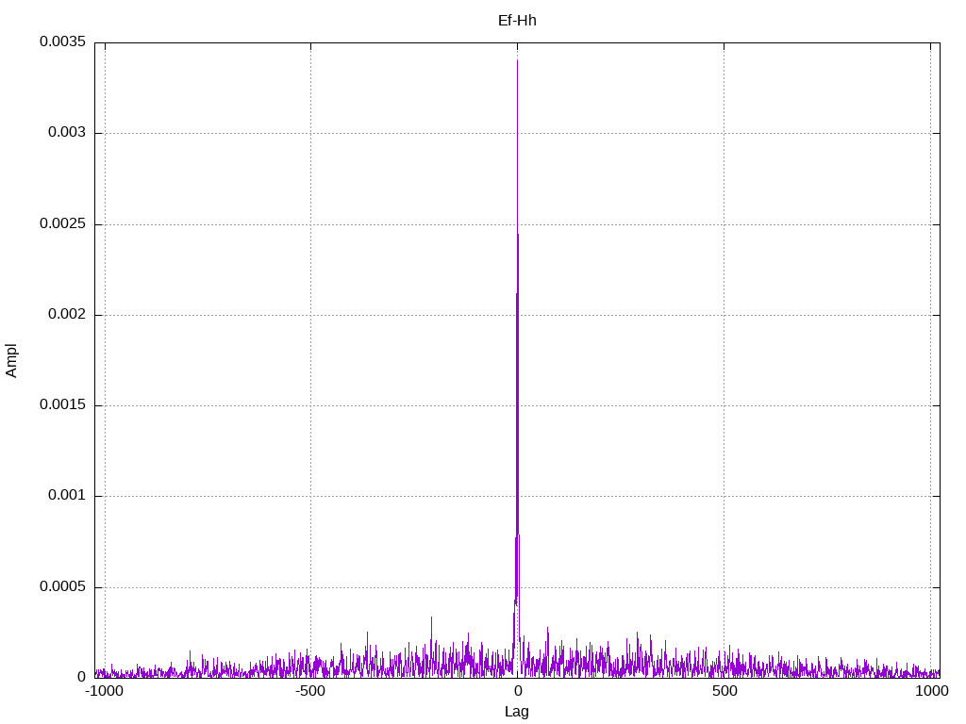Screen dimensions: 966x724
Task: Click the x-axis value 500
Action: pyautogui.click(x=724, y=691)
